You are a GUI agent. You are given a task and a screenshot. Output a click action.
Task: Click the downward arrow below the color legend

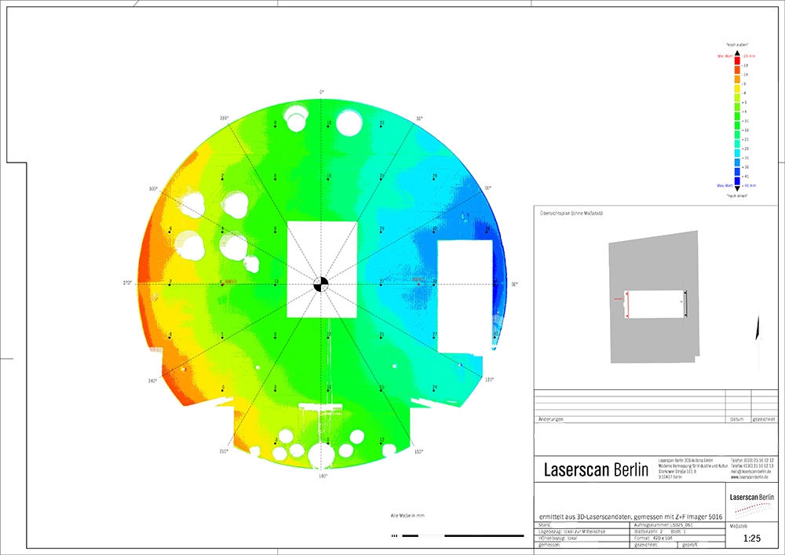739,188
